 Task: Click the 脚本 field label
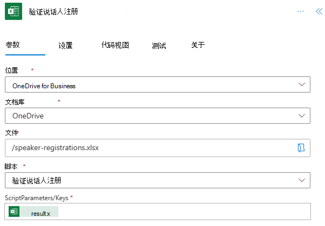coord(11,166)
